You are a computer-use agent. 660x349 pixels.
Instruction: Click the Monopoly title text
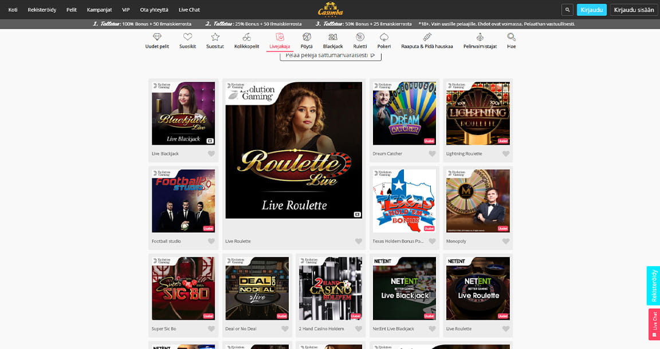click(x=456, y=241)
